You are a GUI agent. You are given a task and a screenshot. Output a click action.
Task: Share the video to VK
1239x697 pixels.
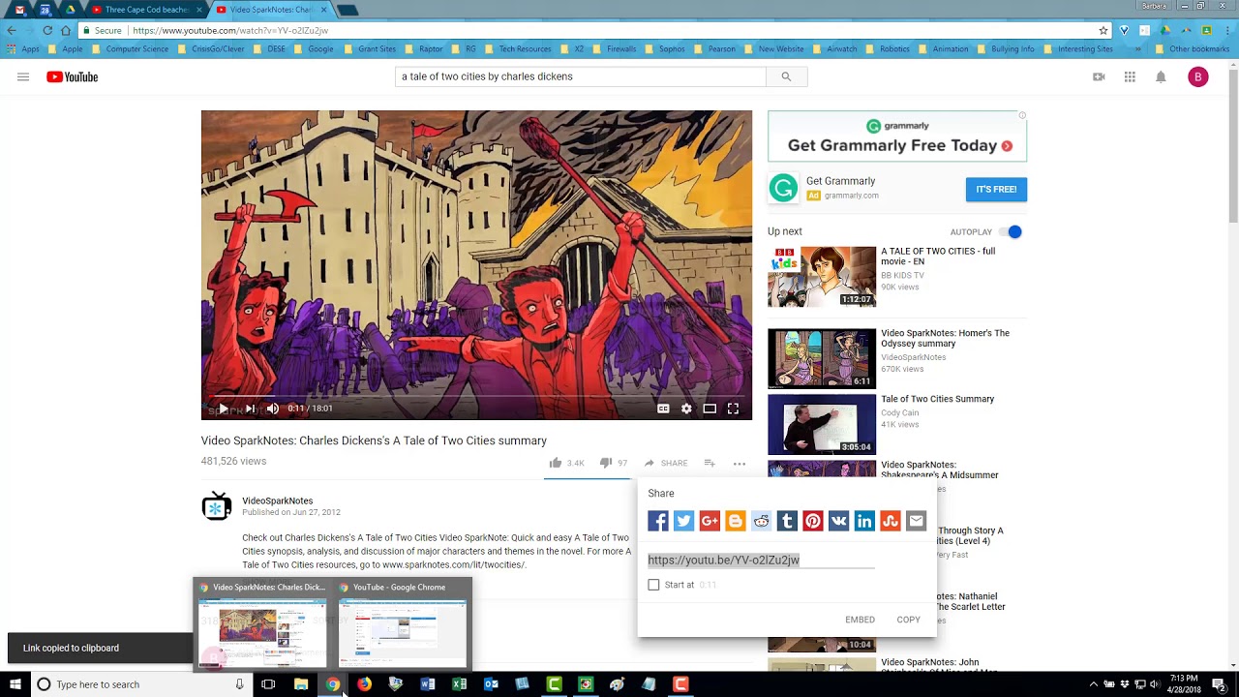[x=838, y=521]
